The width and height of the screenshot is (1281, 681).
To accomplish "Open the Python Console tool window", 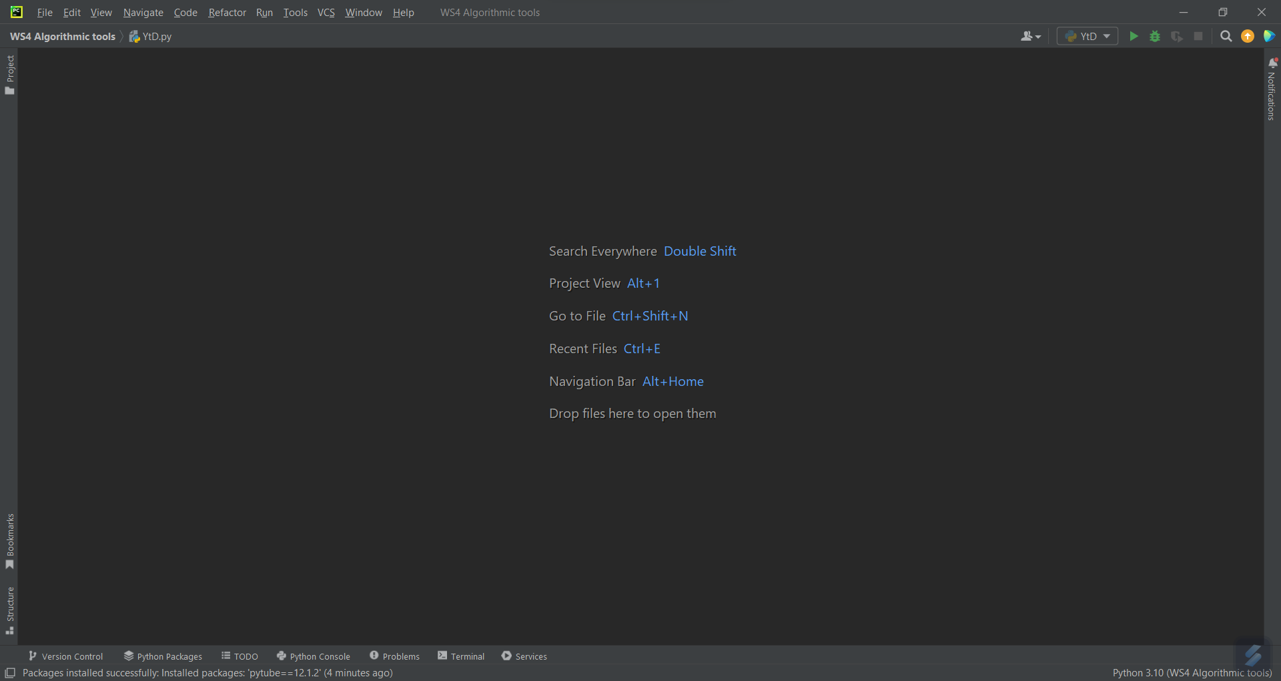I will click(x=313, y=656).
